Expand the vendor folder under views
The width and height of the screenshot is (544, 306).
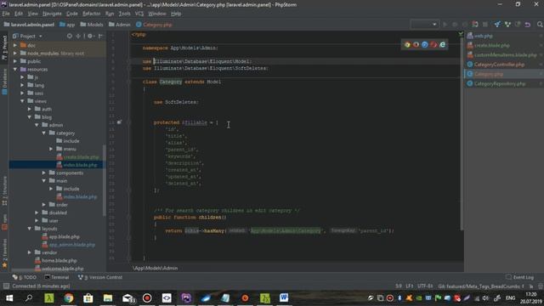30,252
